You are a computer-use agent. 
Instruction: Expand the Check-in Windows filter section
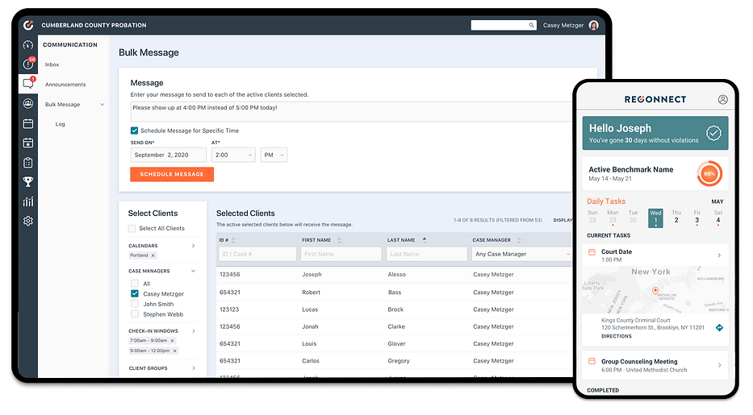pos(193,331)
